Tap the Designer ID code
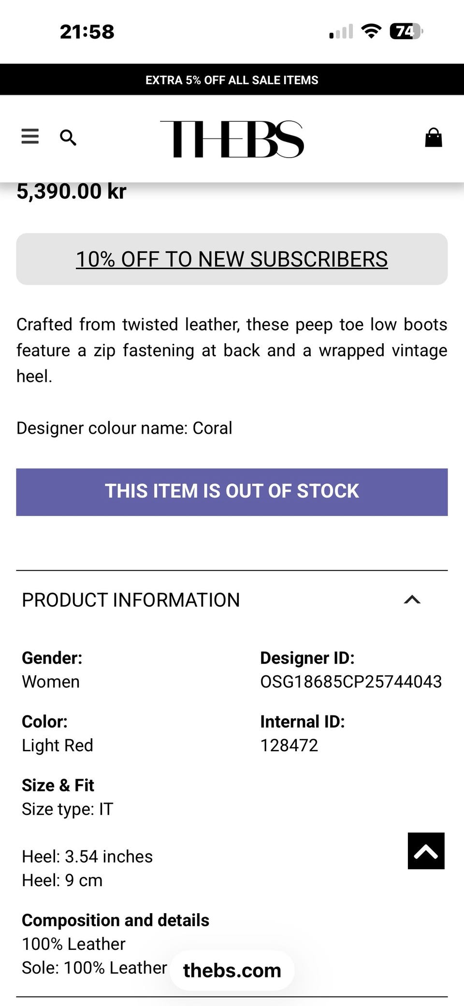This screenshot has width=464, height=1006. (x=351, y=682)
